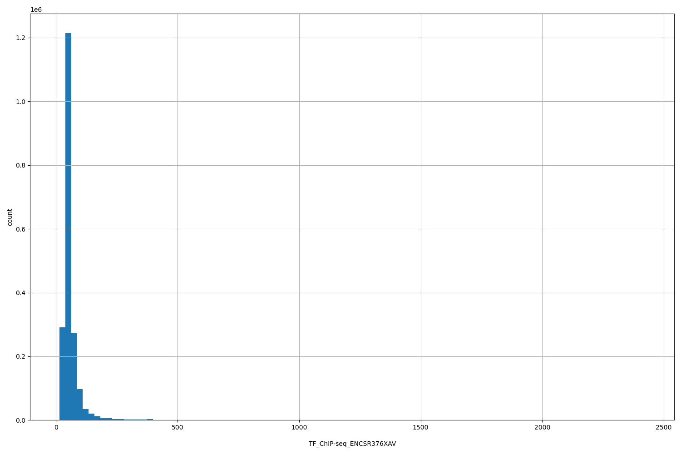Select the x-axis label TF_ChIP-seq_ENCSR376XAV
This screenshot has height=454, width=681.
(x=352, y=444)
